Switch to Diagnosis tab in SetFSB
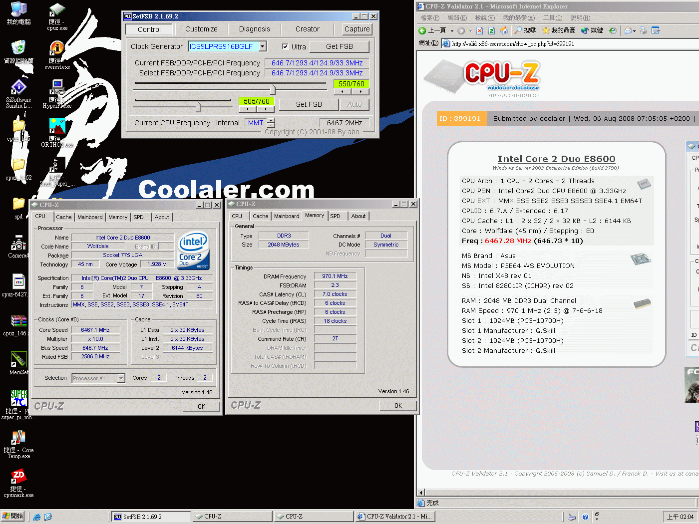The height and width of the screenshot is (524, 699). 254,29
